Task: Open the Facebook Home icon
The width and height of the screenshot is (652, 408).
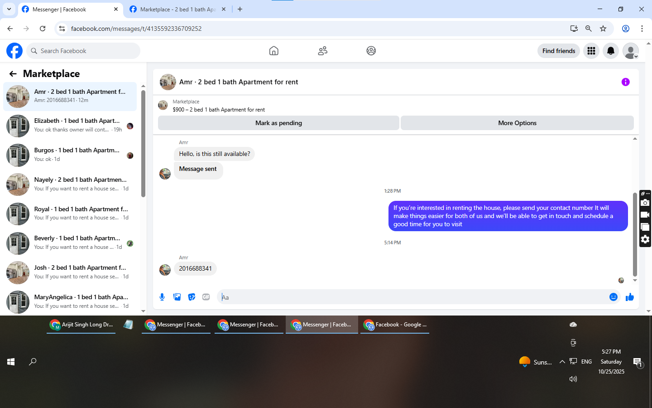Action: pos(273,51)
